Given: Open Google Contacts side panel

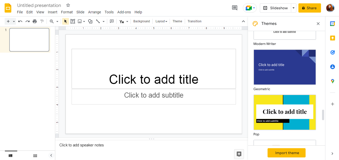Looking at the screenshot, I should pos(332,67).
